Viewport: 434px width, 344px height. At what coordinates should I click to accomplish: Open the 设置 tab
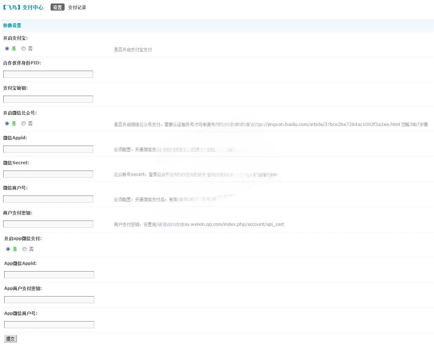[57, 7]
